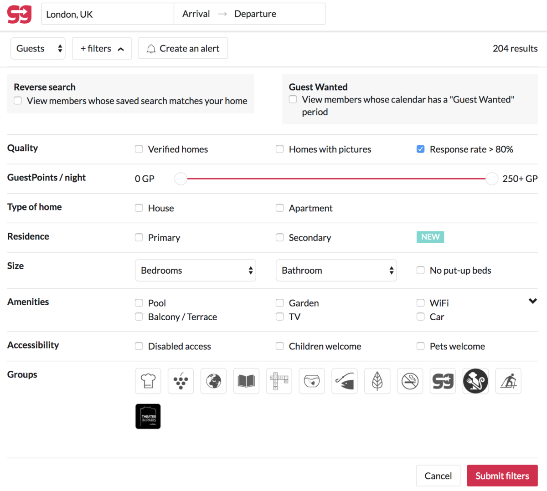The height and width of the screenshot is (491, 547).
Task: Collapse the + filters panel
Action: [x=102, y=49]
